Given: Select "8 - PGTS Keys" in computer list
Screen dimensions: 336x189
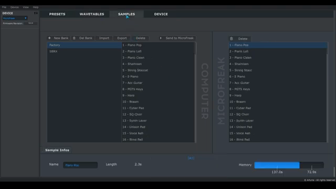Looking at the screenshot, I should coord(158,89).
